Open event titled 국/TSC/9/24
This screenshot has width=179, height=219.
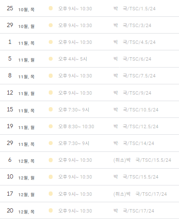(132, 93)
